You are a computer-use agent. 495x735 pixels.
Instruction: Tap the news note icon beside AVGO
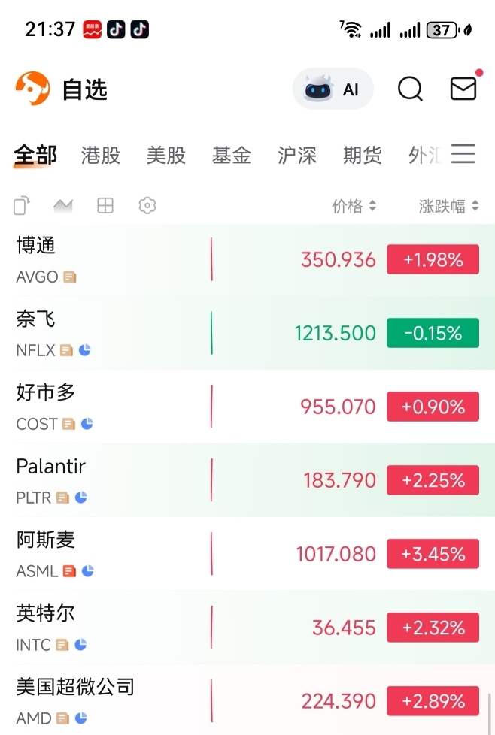70,277
